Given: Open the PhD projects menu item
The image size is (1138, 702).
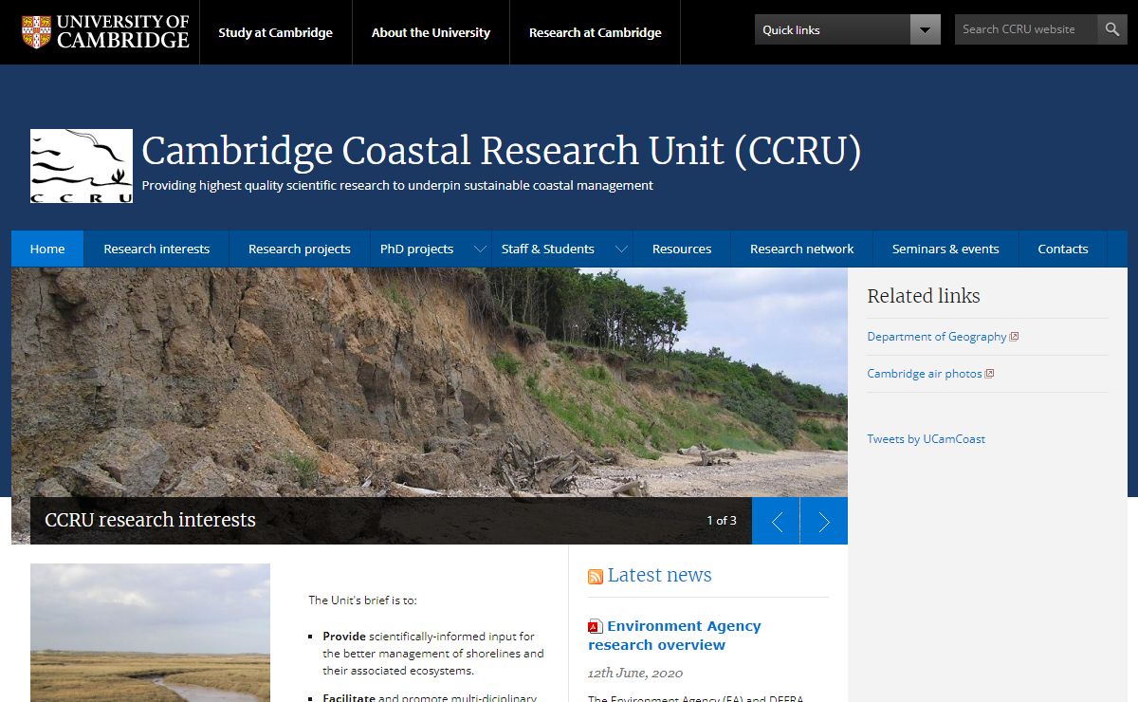Looking at the screenshot, I should tap(416, 249).
